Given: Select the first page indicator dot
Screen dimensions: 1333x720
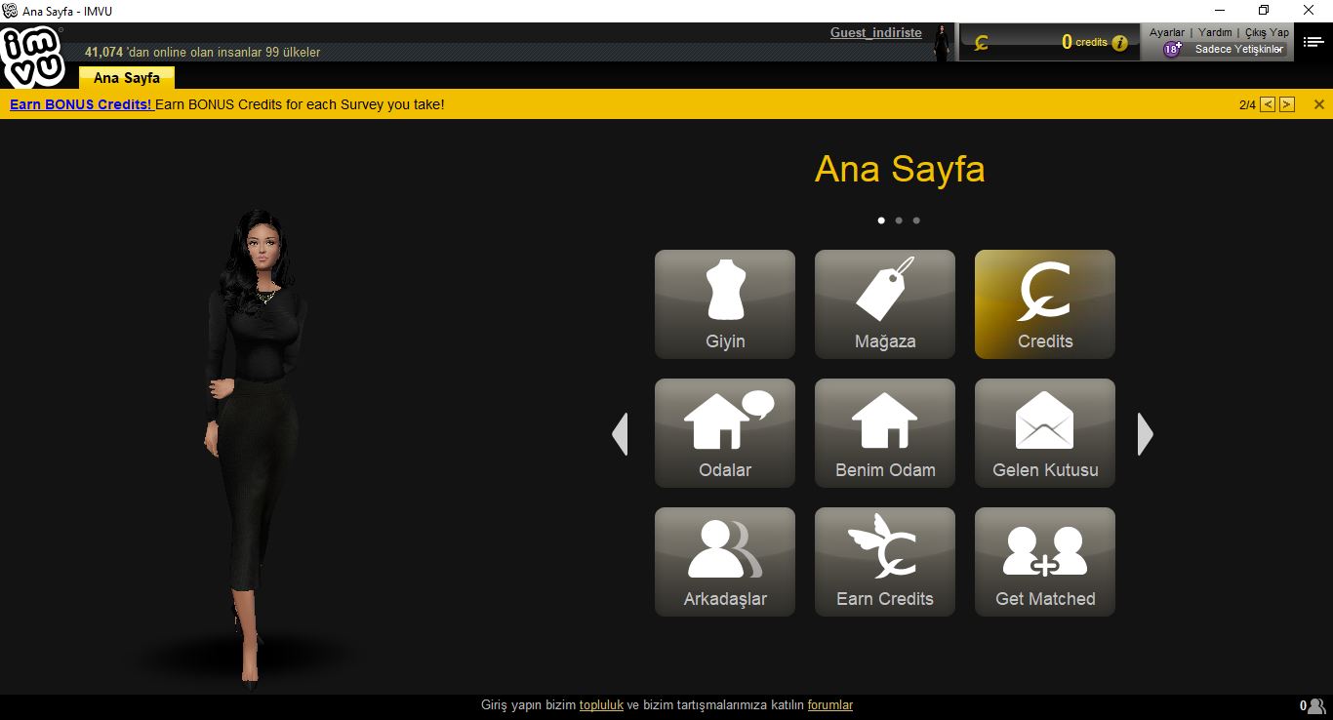Looking at the screenshot, I should click(x=881, y=220).
